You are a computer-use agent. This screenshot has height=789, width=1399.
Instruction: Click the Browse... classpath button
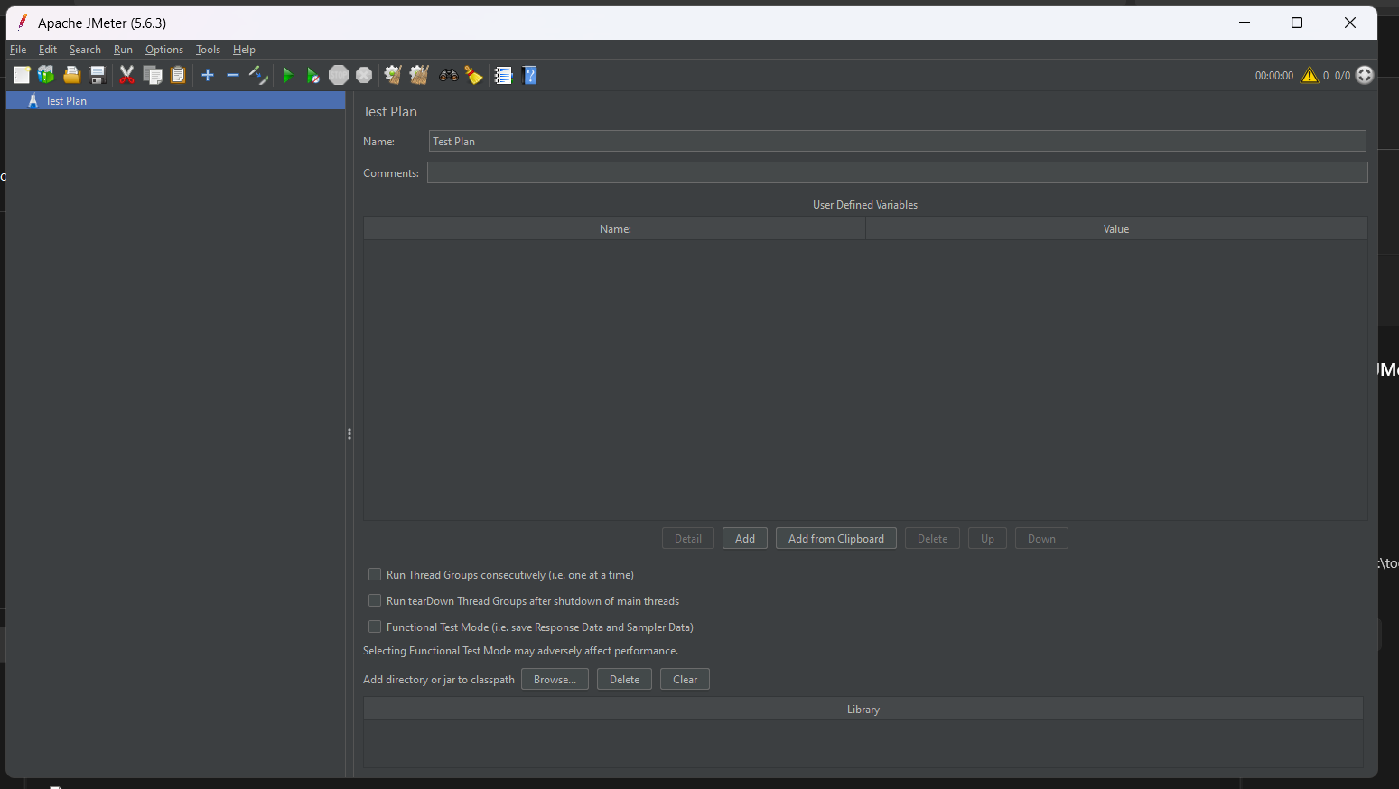555,680
